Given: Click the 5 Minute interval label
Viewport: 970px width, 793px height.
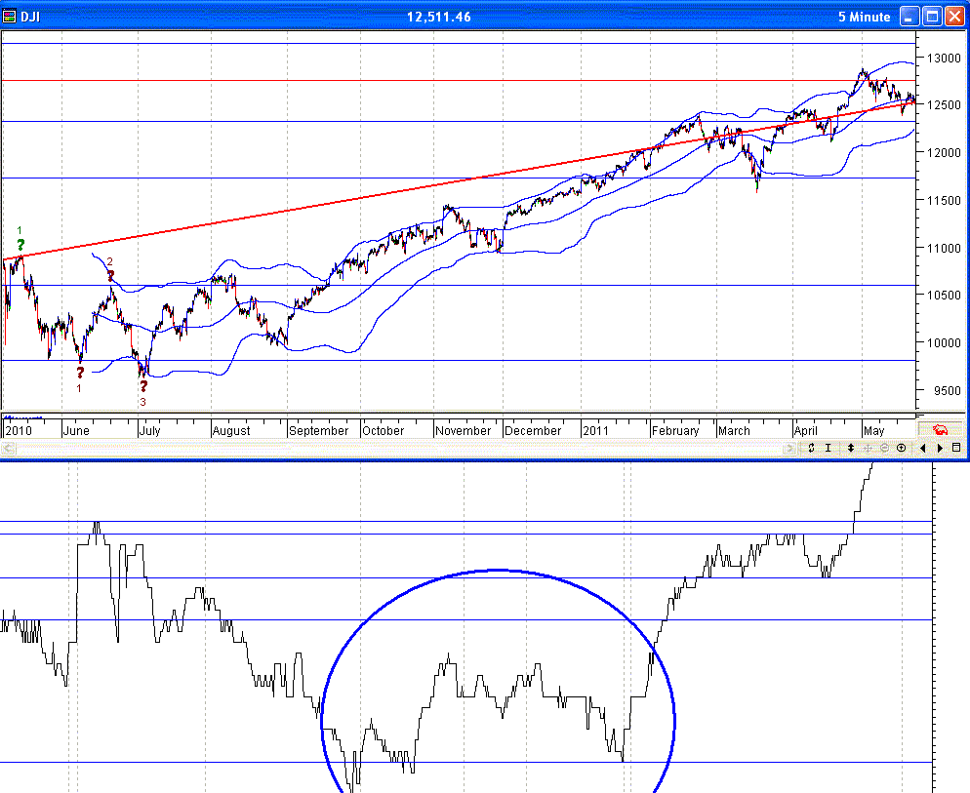Looking at the screenshot, I should coord(865,17).
